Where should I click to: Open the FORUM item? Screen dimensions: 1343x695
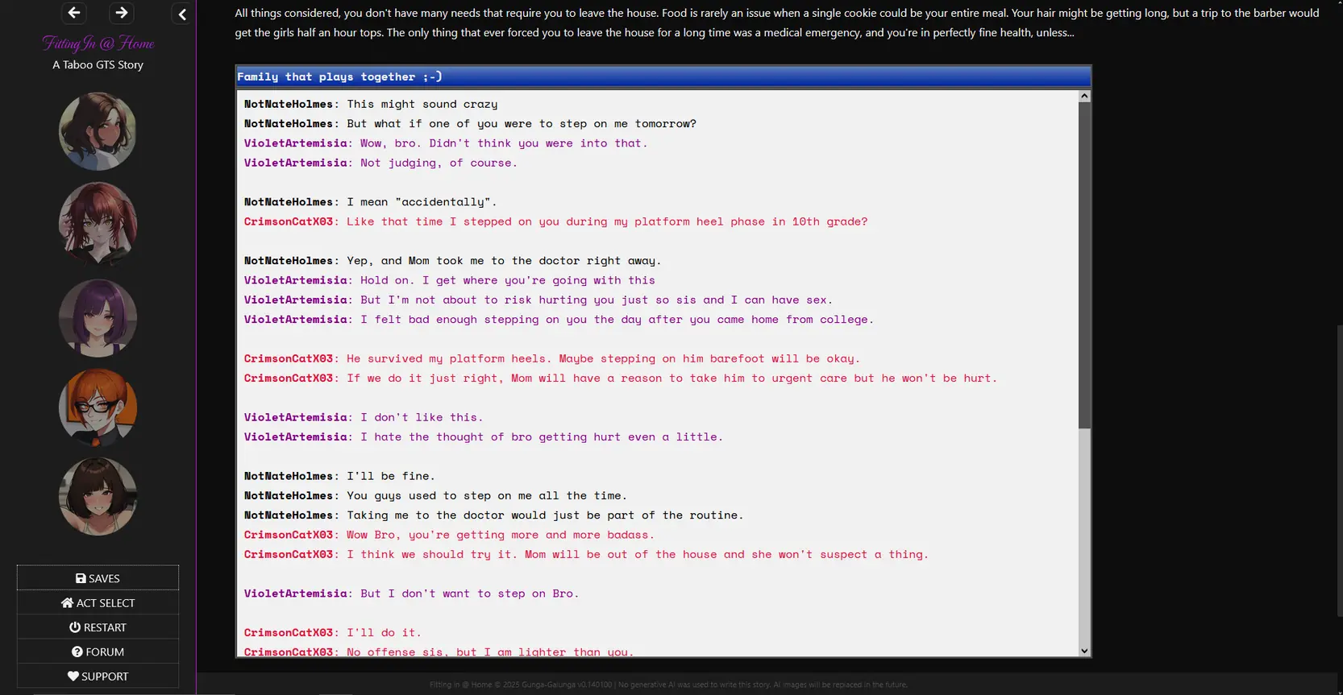(x=98, y=652)
